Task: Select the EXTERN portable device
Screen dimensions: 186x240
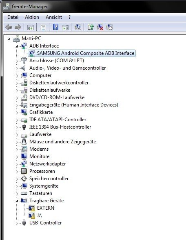Action: 46,208
